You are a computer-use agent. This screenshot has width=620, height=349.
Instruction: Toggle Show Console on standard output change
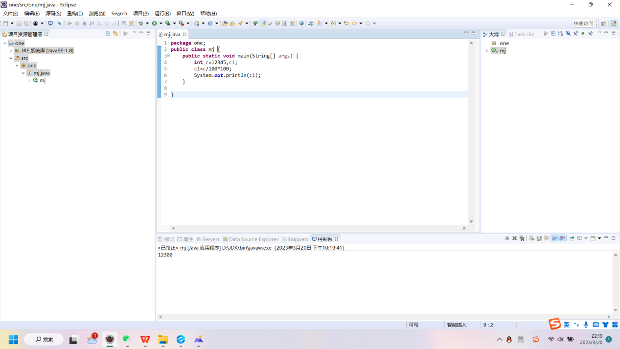pyautogui.click(x=555, y=238)
